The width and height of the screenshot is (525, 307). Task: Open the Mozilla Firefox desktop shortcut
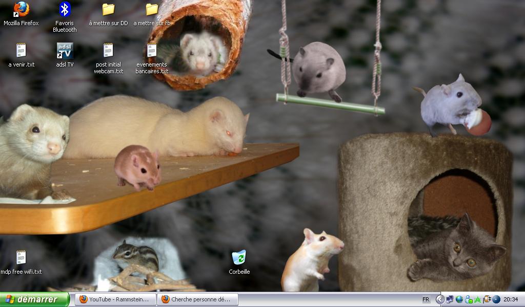point(21,10)
